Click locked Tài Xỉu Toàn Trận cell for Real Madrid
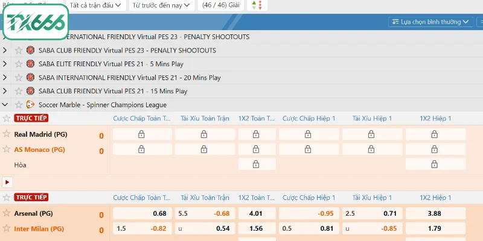 pyautogui.click(x=205, y=134)
